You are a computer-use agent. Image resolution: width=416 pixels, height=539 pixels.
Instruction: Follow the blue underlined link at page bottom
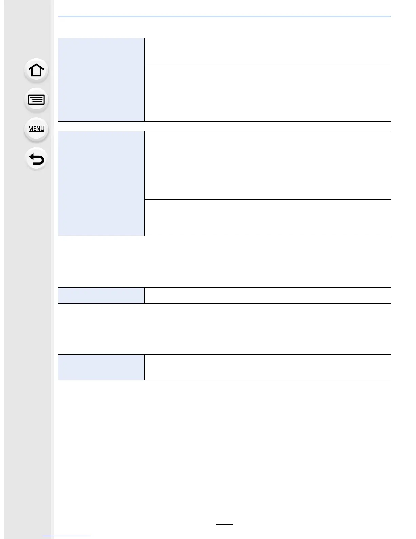67,535
